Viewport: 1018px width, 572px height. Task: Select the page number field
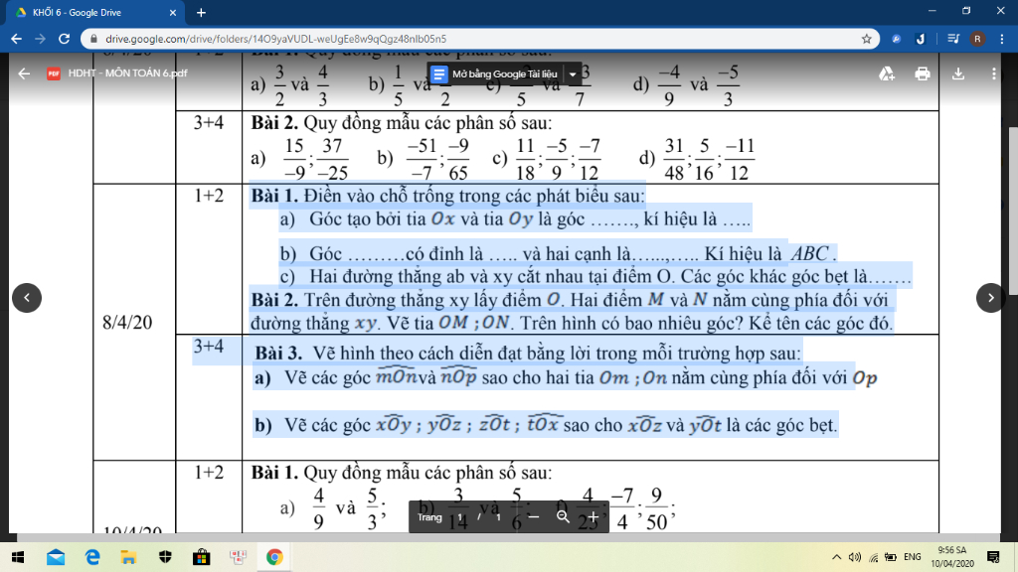[x=460, y=516]
